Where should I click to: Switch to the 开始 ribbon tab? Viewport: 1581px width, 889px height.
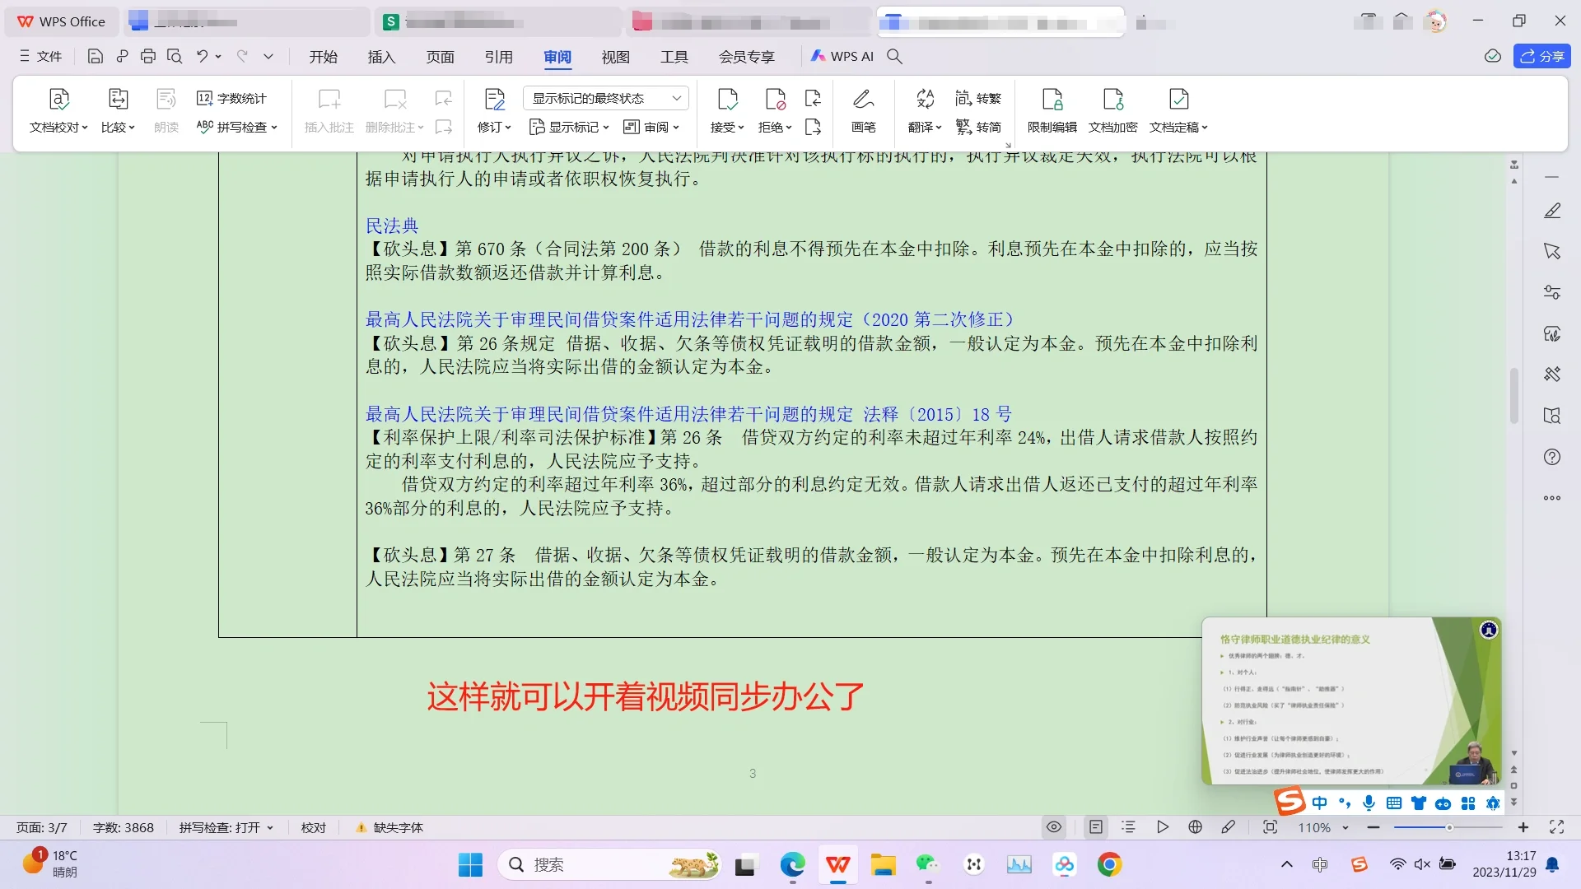[x=323, y=56]
